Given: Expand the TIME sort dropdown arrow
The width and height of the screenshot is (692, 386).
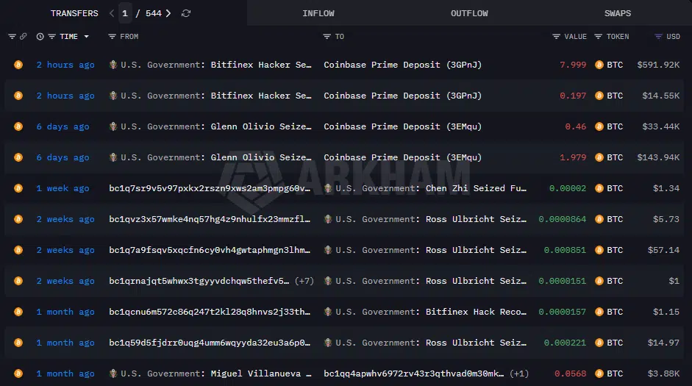Looking at the screenshot, I should (x=87, y=37).
